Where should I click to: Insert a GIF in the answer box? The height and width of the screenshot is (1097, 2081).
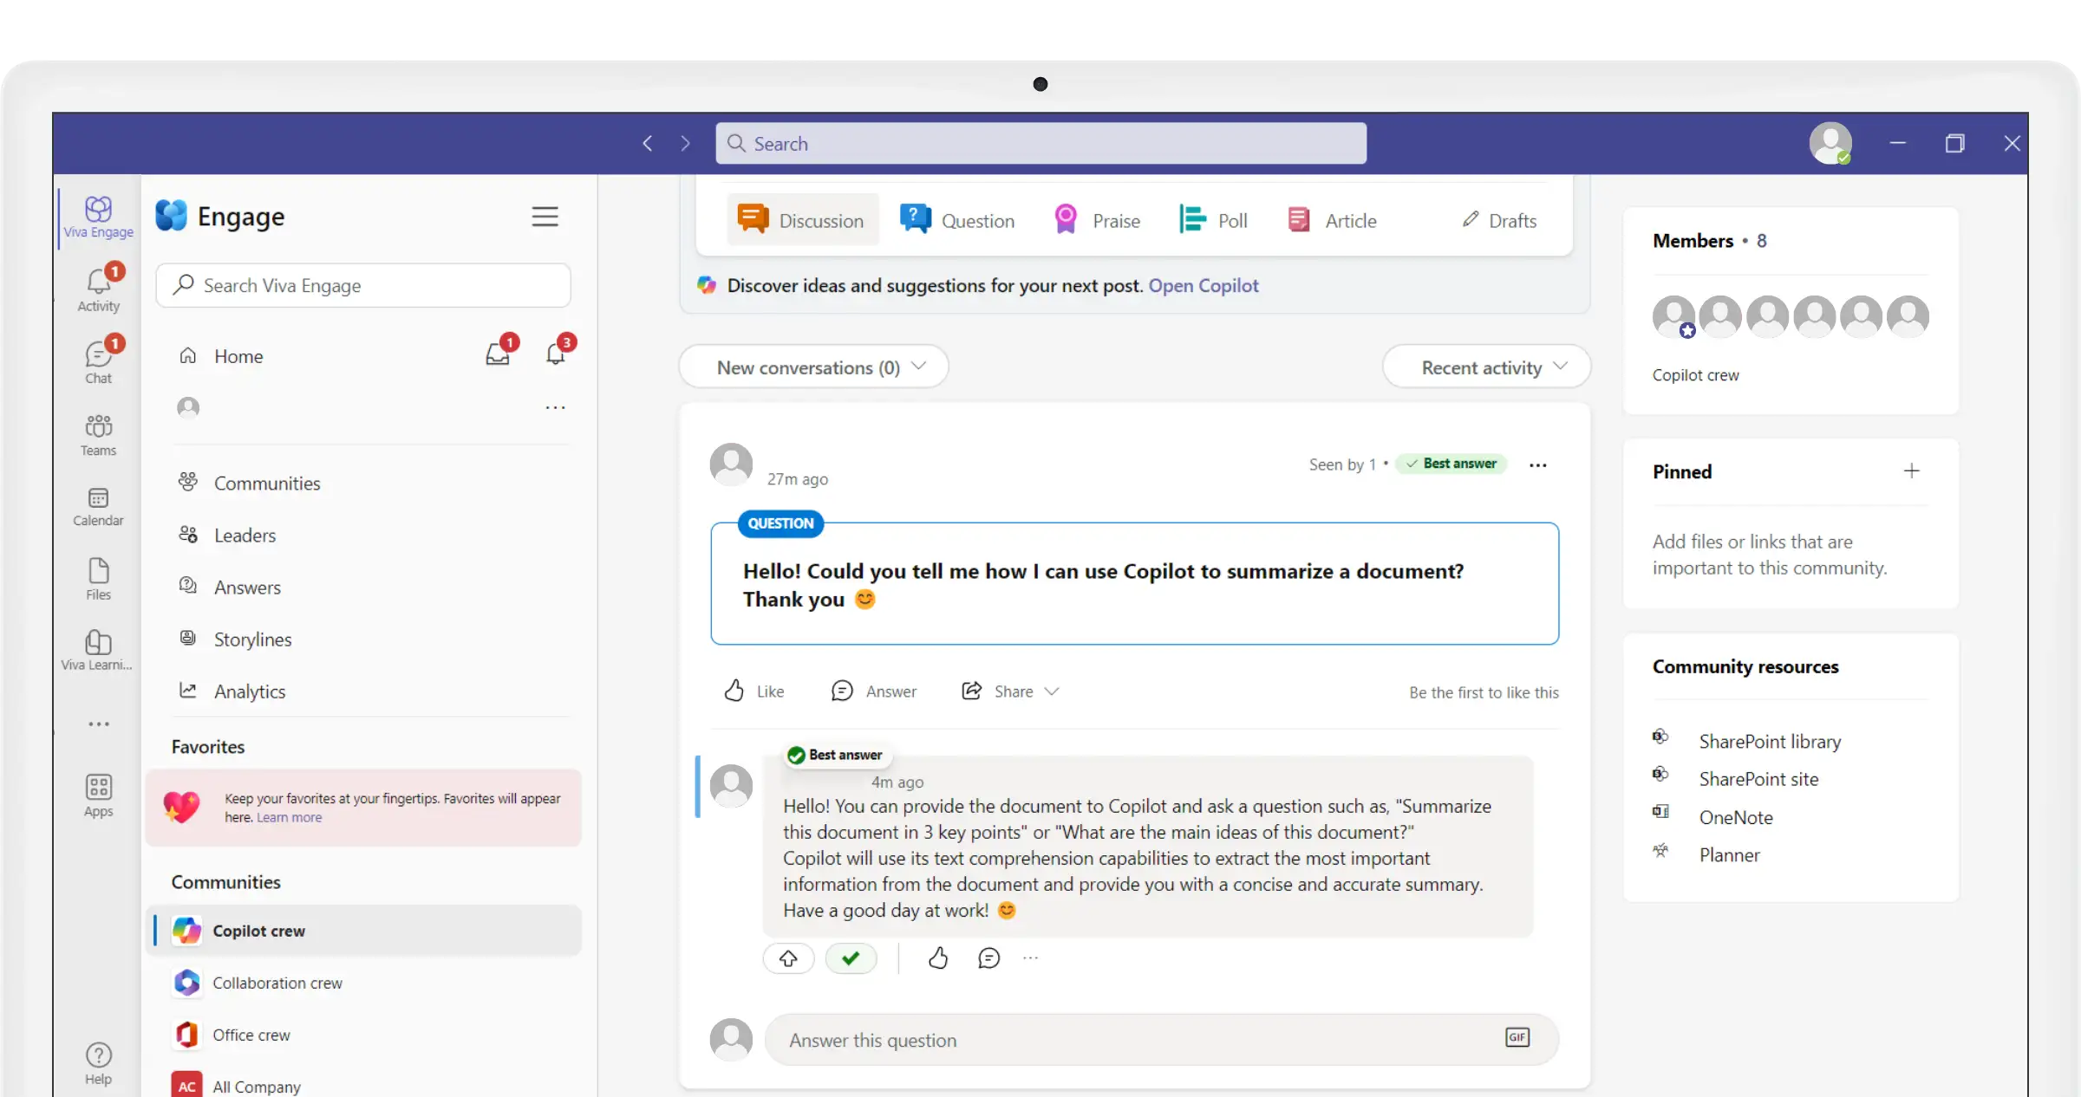1517,1037
